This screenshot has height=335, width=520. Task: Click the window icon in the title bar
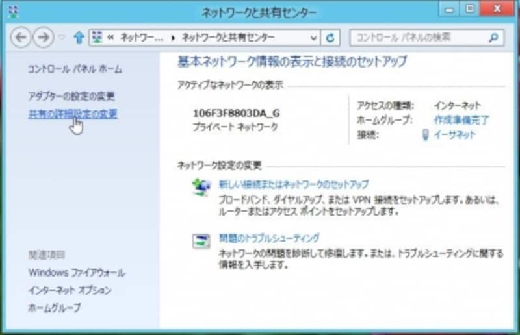tap(13, 12)
